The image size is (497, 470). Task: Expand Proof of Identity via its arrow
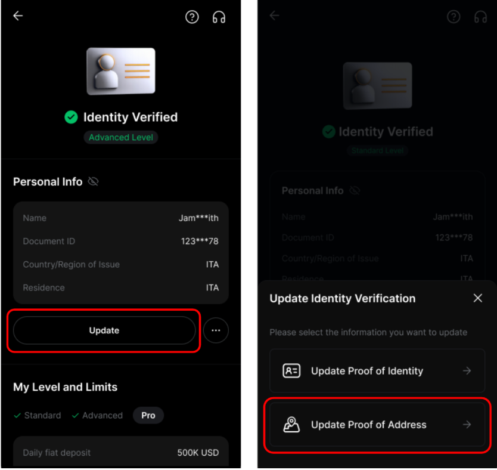coord(467,371)
